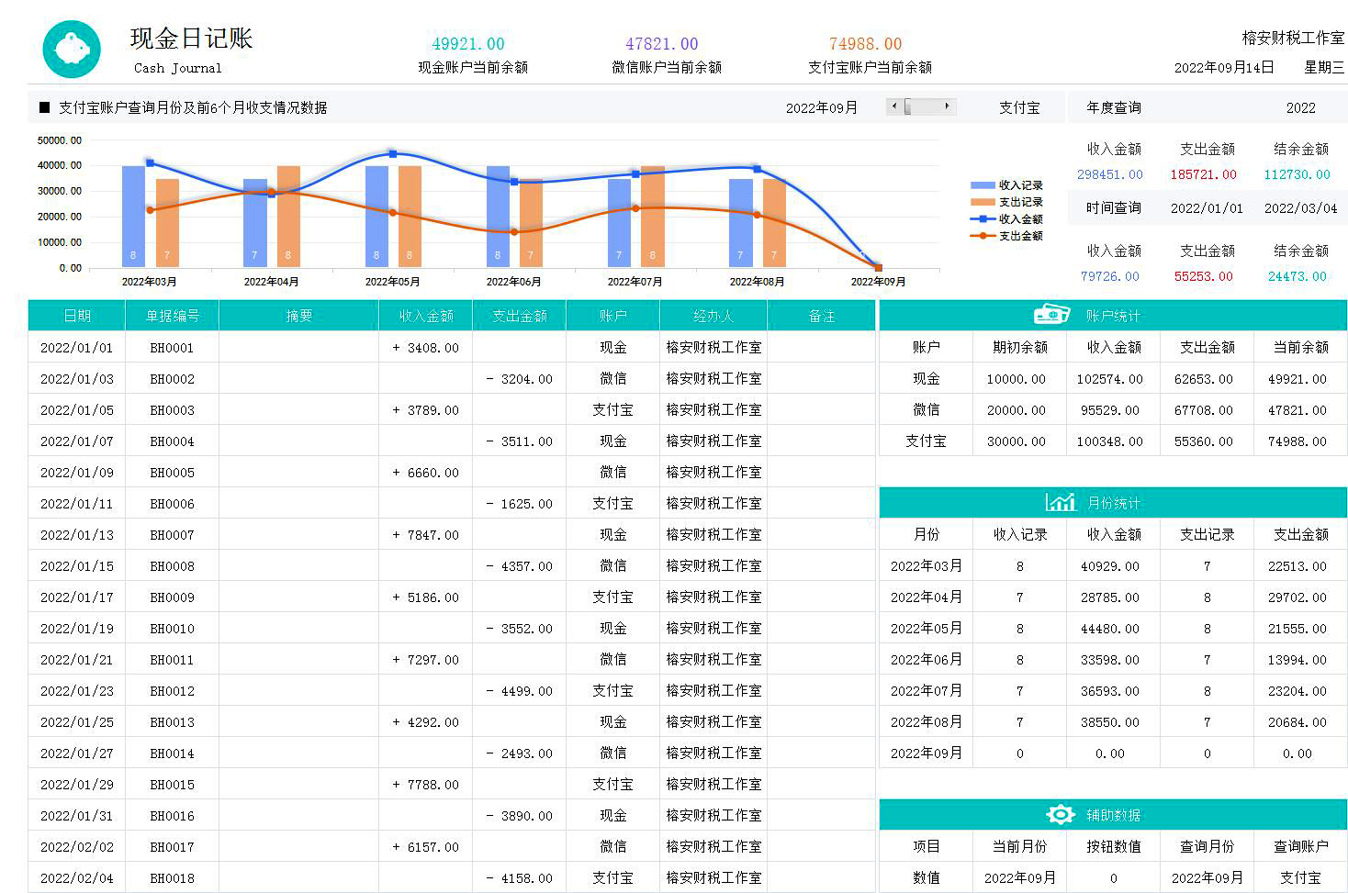Click the 支出金额 line legend marker
The height and width of the screenshot is (893, 1348).
[x=983, y=236]
